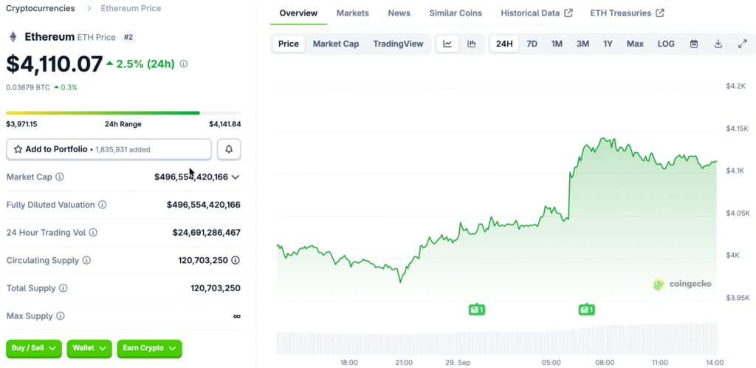This screenshot has height=368, width=756.
Task: Toggle LOG scale on chart
Action: tap(667, 44)
